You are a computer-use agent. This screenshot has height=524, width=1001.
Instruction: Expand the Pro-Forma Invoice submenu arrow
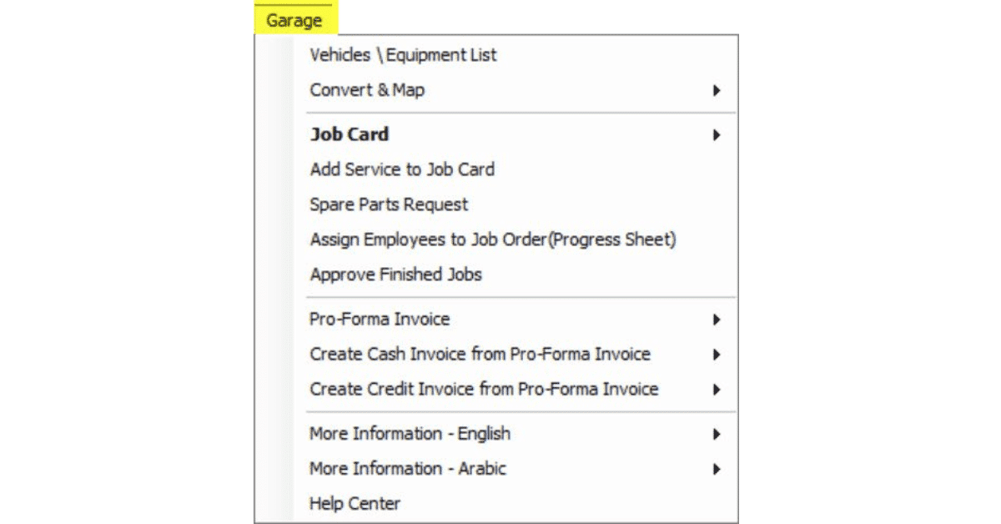click(717, 319)
